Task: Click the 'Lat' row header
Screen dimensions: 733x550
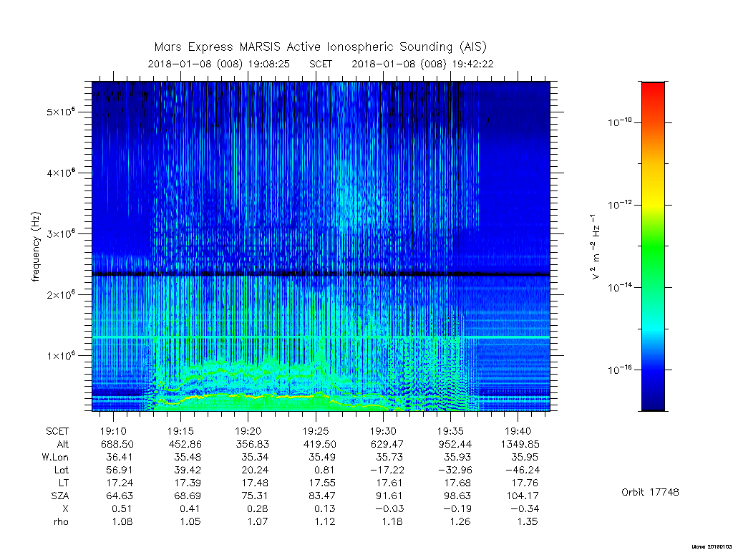Action: pos(62,470)
